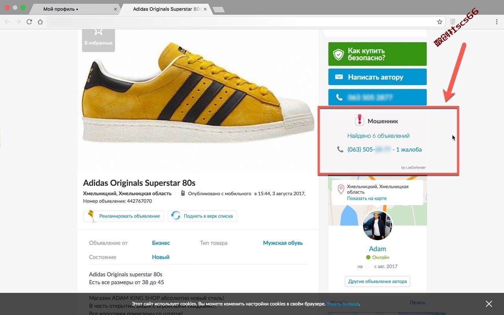
Task: Open seller Adam's avatar photo
Action: point(377,225)
